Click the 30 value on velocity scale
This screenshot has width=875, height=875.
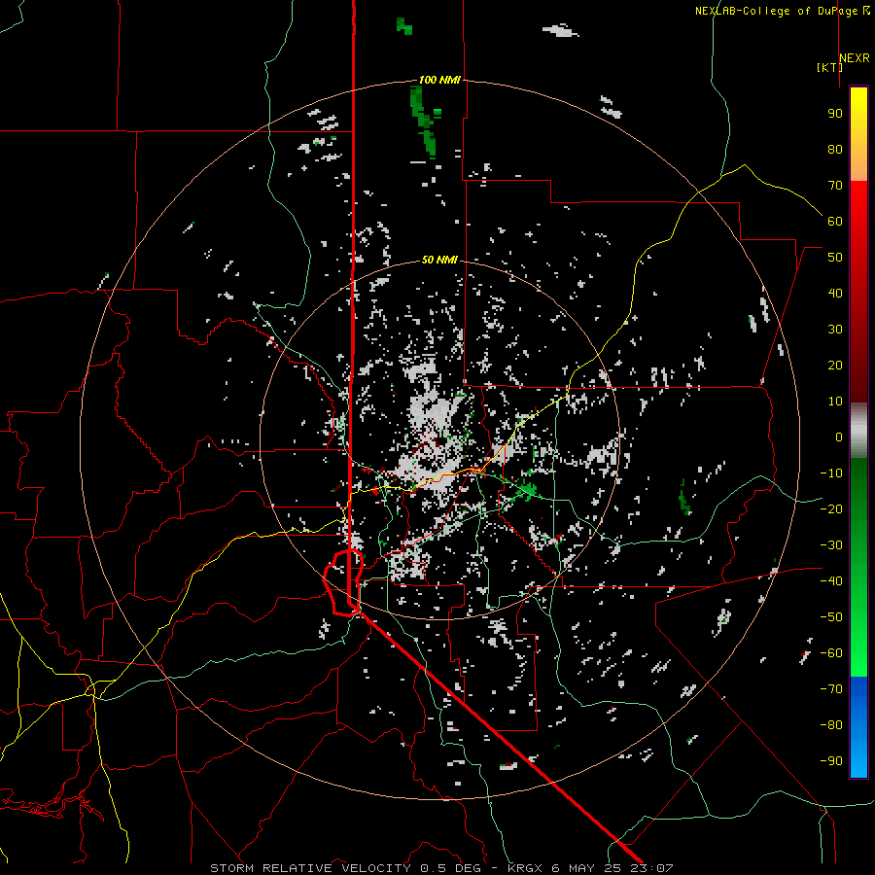(x=835, y=330)
